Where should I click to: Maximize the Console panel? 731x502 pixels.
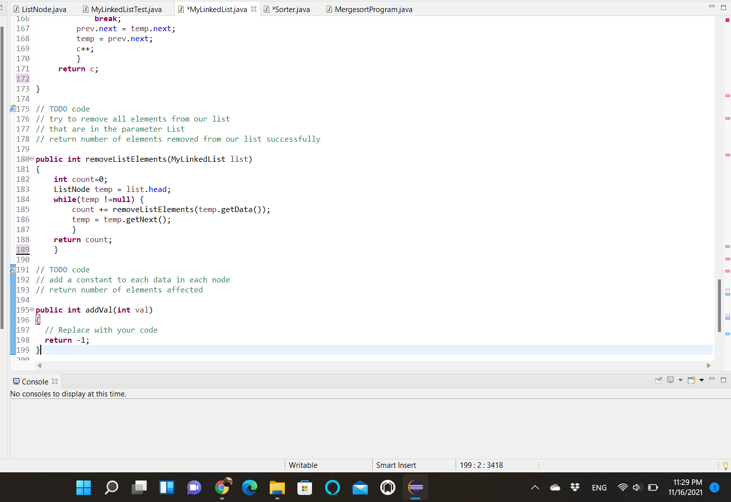coord(723,380)
